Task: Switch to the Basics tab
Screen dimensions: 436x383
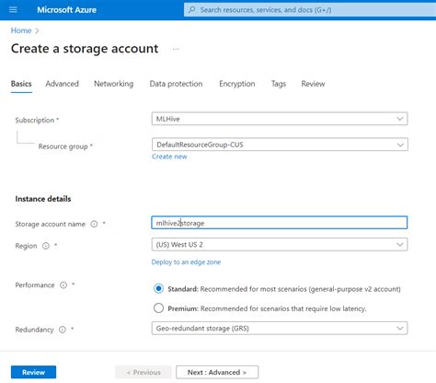Action: pos(21,84)
